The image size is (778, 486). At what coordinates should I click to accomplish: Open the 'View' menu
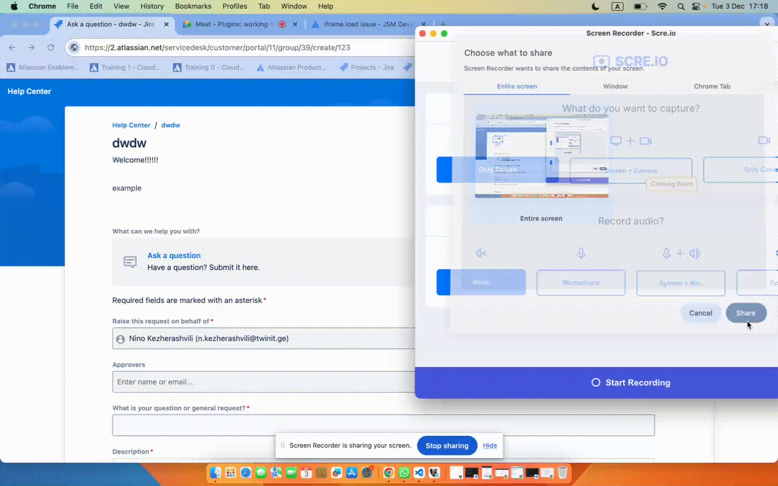pyautogui.click(x=121, y=6)
